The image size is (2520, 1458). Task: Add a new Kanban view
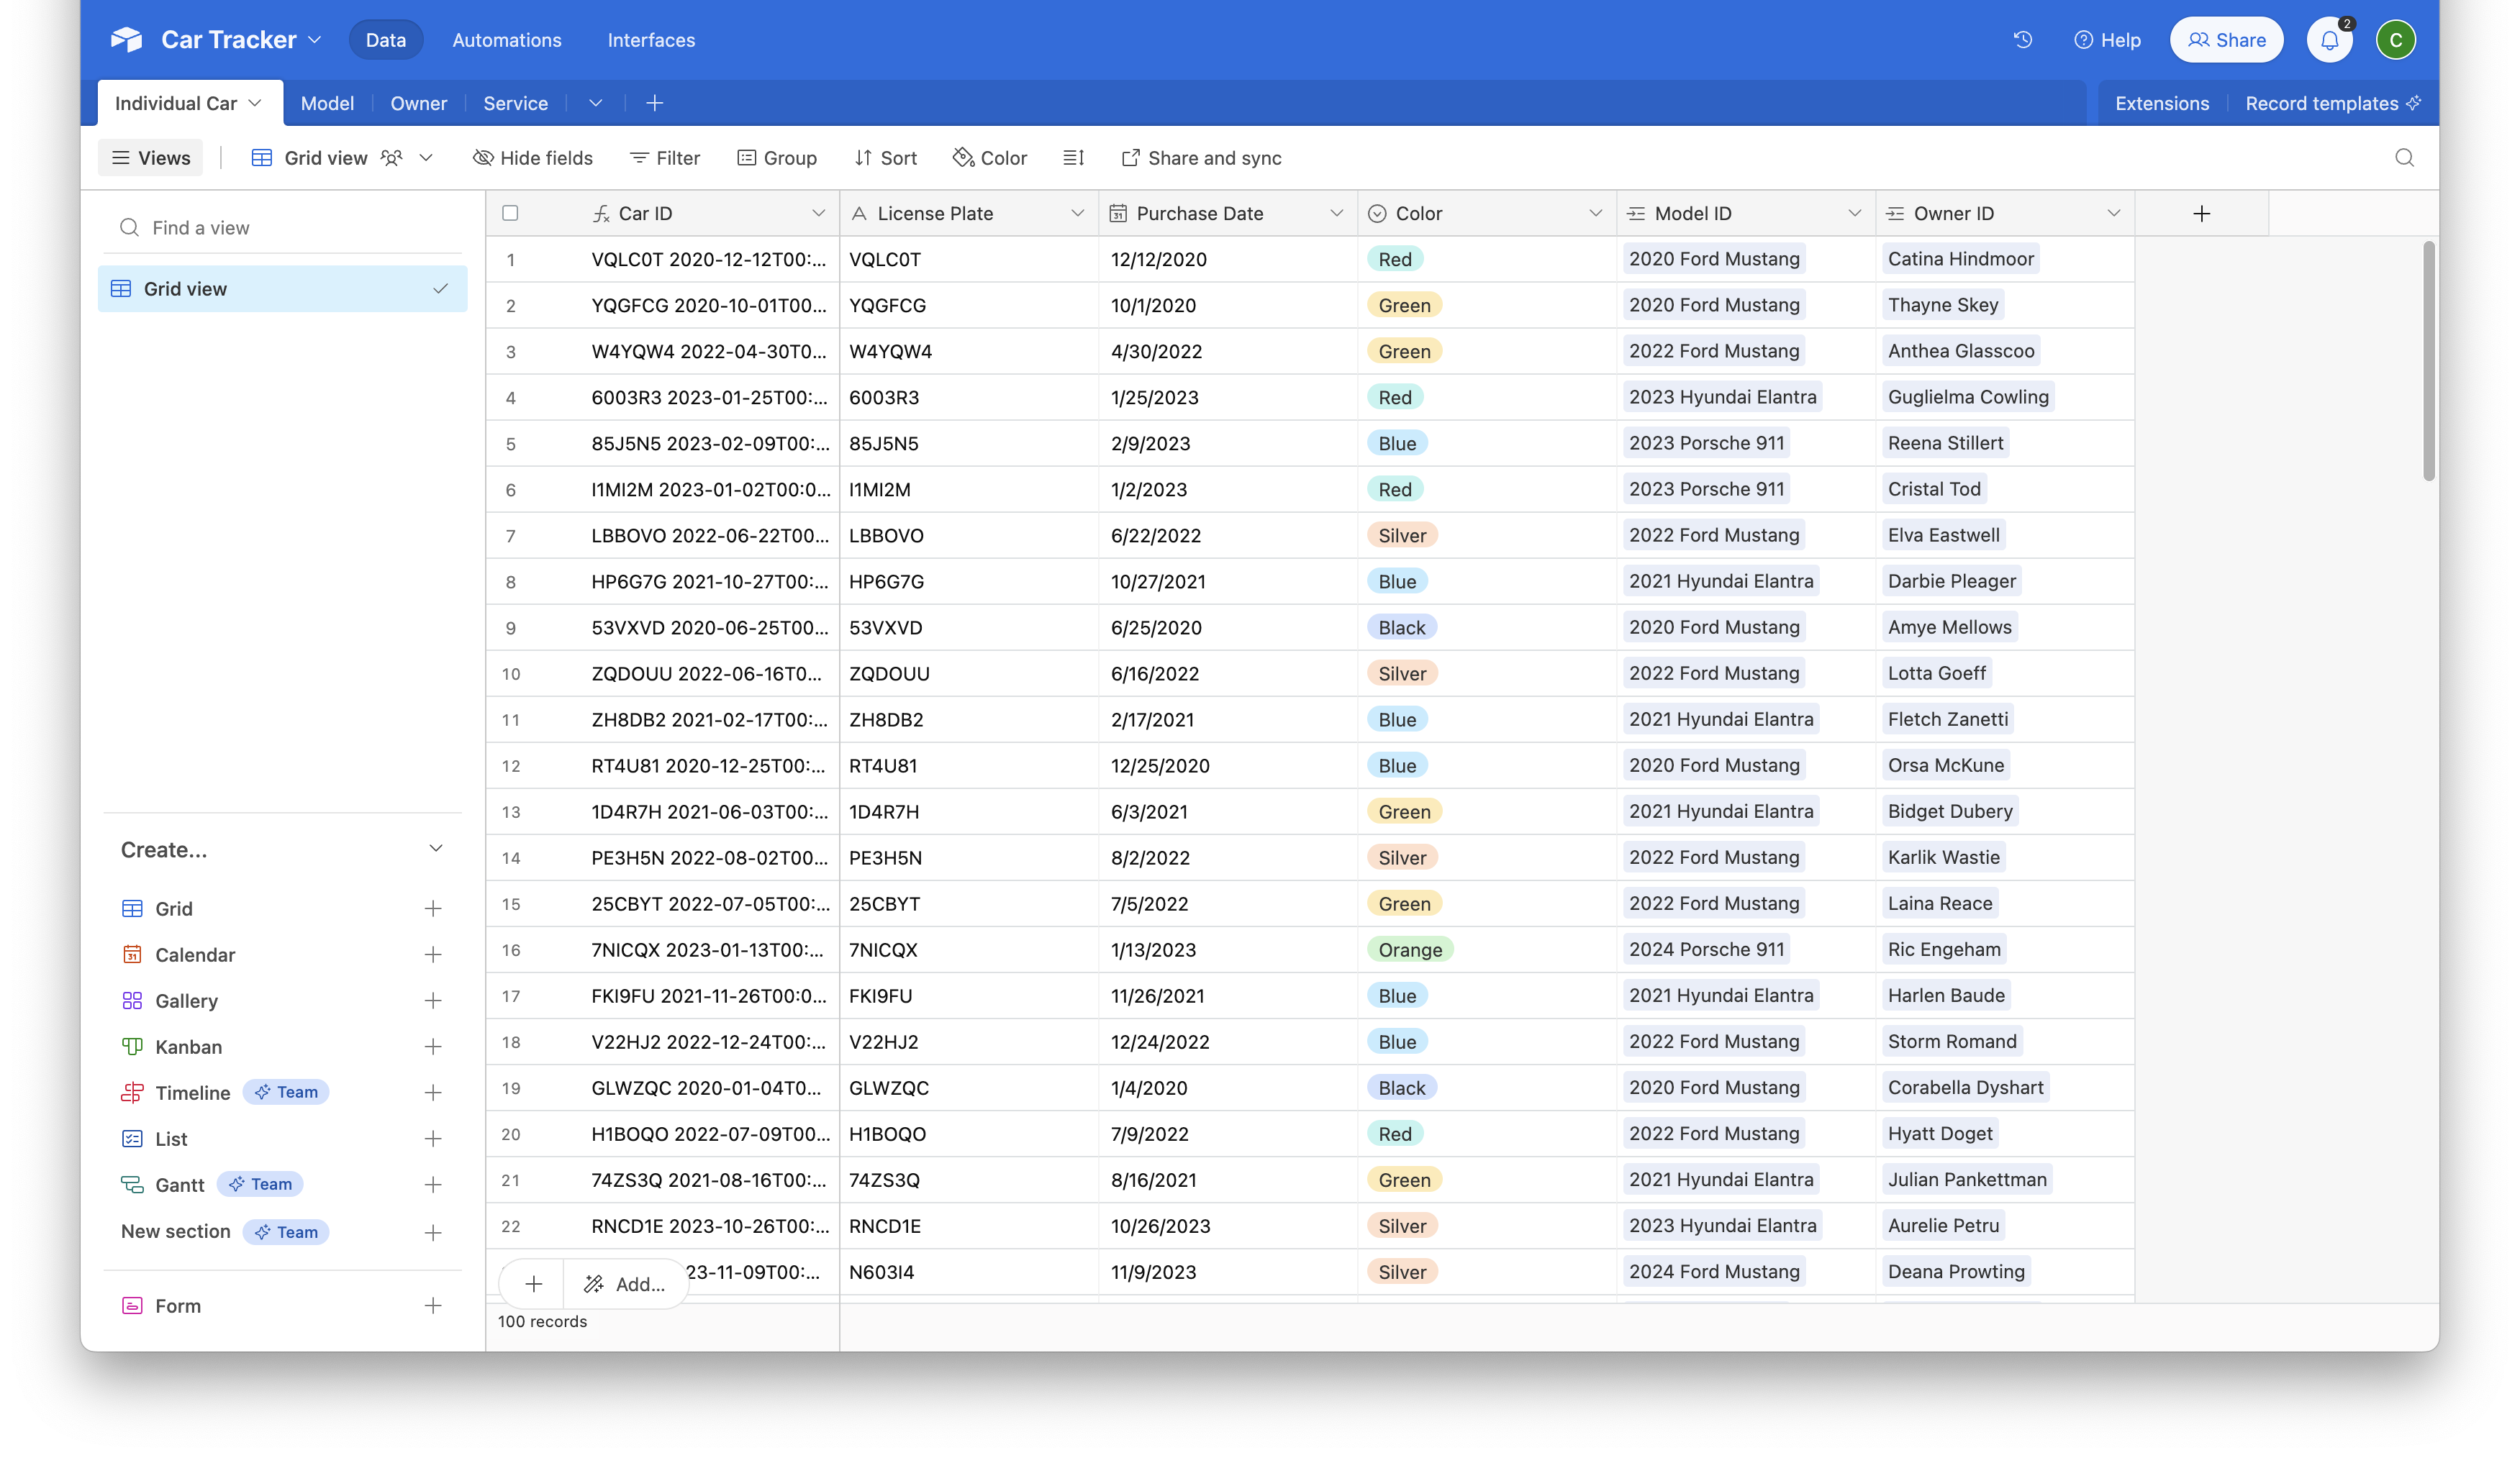pyautogui.click(x=433, y=1047)
